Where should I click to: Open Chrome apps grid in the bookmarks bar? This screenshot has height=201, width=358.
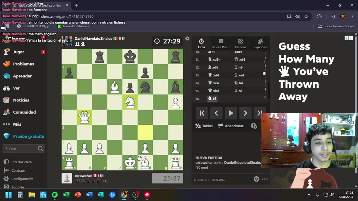point(7,26)
